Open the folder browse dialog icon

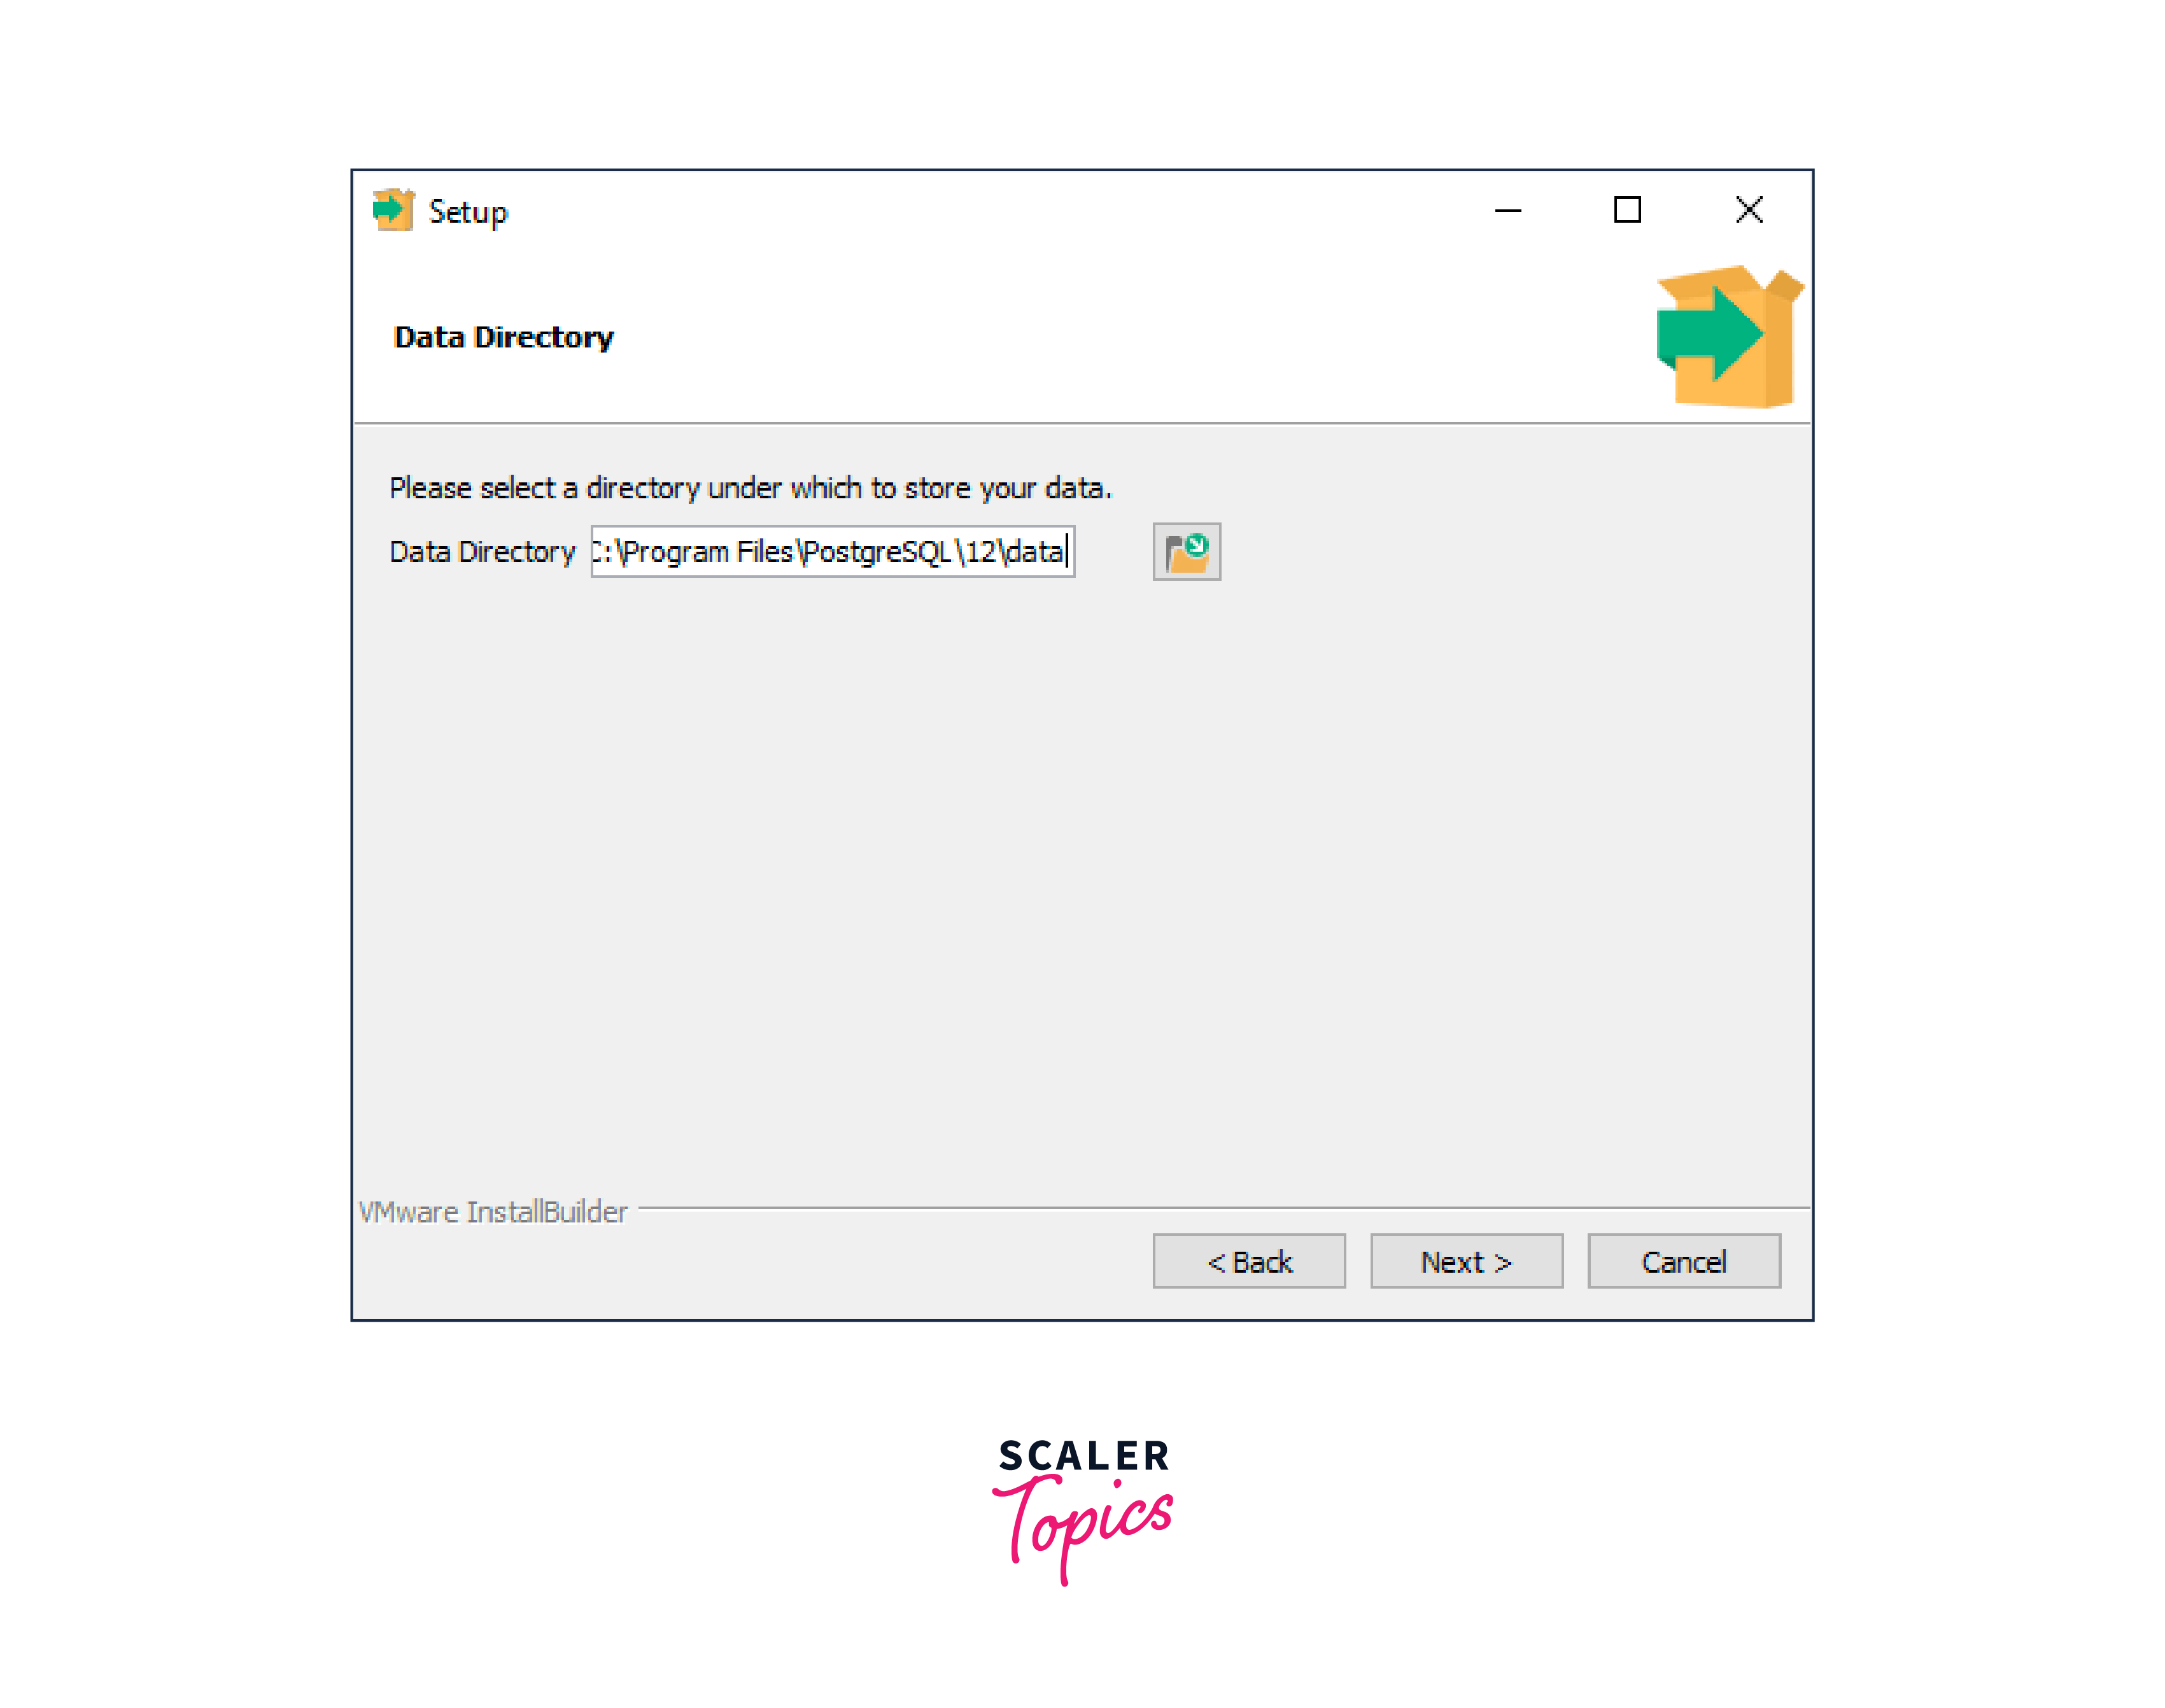click(x=1187, y=551)
